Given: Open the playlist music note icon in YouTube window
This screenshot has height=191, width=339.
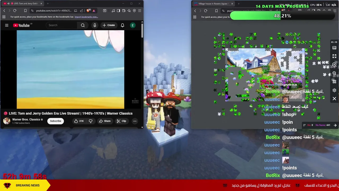Looking at the screenshot, I should [x=113, y=11].
